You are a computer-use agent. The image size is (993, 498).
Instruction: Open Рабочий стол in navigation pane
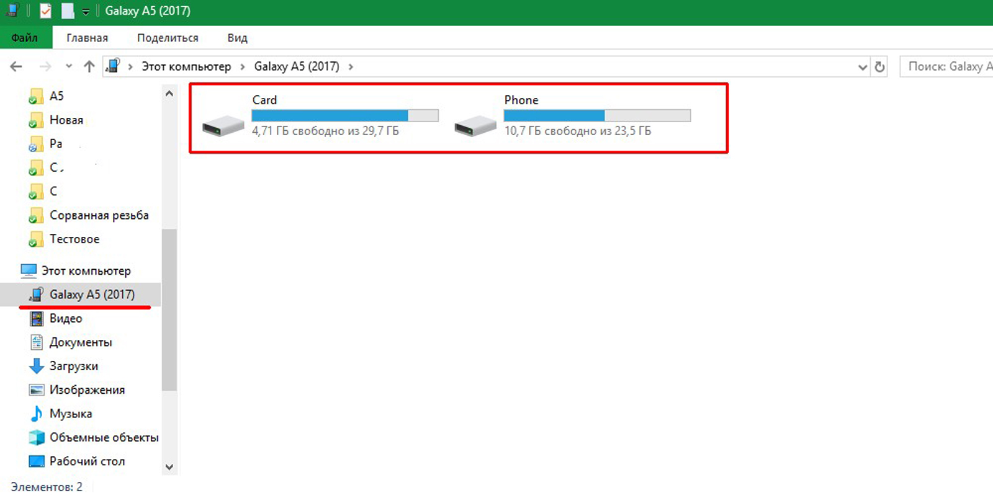coord(87,461)
